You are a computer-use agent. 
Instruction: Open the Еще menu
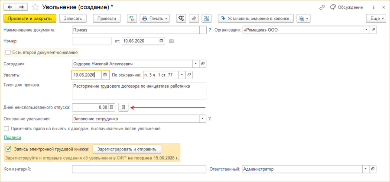[376, 19]
